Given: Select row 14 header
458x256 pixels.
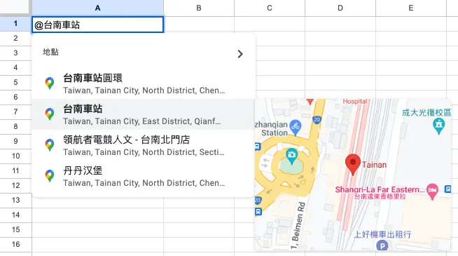Looking at the screenshot, I should point(15,215).
